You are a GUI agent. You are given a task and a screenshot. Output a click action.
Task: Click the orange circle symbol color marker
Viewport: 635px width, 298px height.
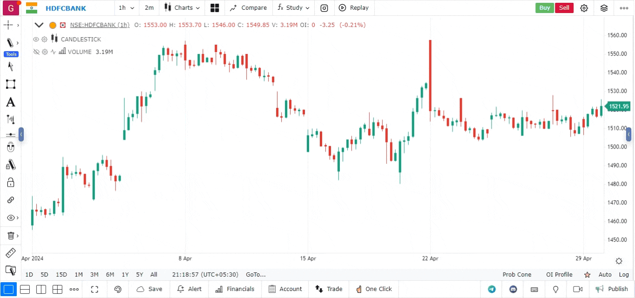click(53, 25)
